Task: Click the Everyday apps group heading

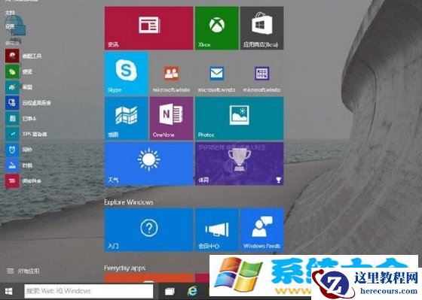Action: (124, 268)
